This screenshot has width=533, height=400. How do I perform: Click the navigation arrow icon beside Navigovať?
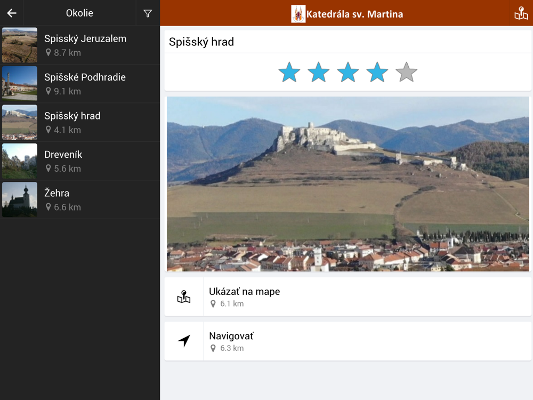[184, 341]
